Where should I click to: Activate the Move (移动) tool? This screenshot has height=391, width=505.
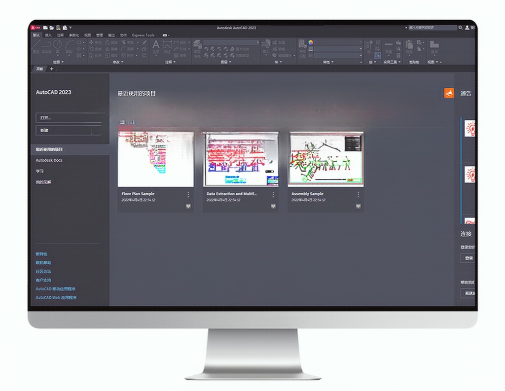[x=95, y=42]
